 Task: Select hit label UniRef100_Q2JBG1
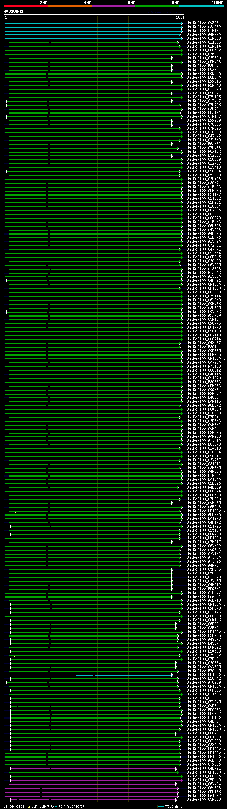point(204,698)
